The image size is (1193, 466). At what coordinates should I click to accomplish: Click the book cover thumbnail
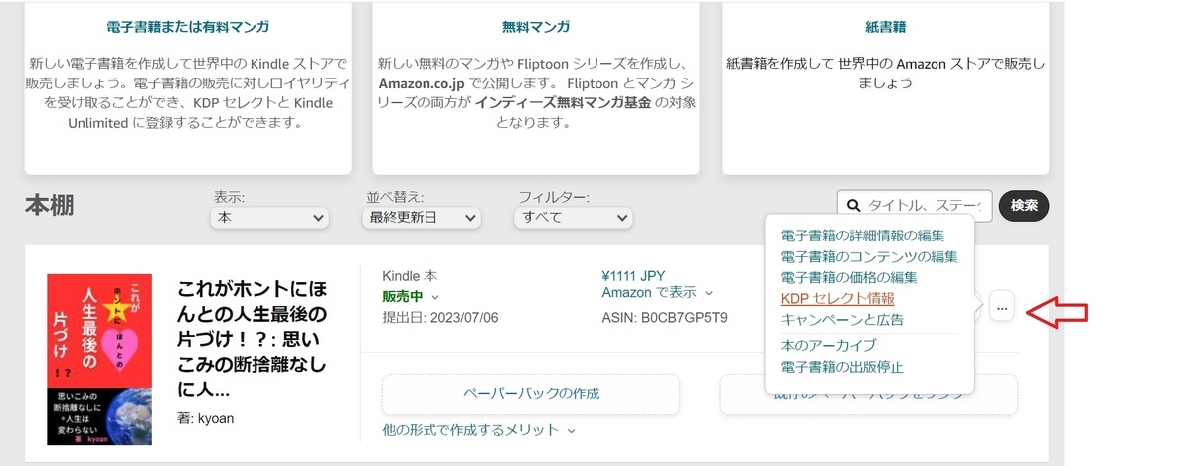point(99,360)
